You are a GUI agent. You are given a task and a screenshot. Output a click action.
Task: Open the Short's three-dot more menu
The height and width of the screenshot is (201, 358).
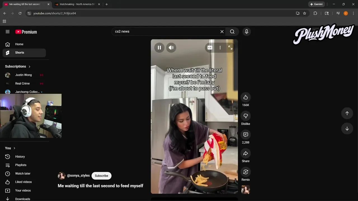pyautogui.click(x=220, y=48)
